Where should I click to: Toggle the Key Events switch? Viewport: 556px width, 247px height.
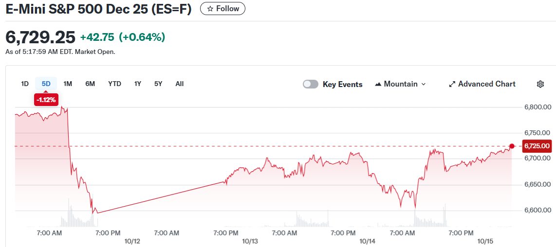[311, 84]
